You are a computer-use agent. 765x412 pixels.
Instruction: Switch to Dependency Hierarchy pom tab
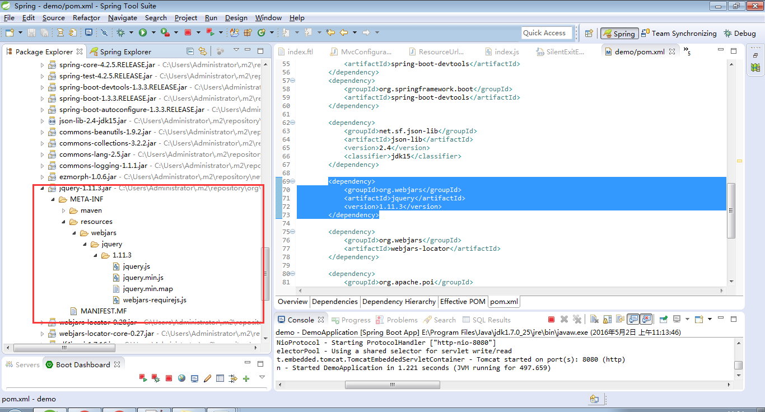(x=399, y=302)
